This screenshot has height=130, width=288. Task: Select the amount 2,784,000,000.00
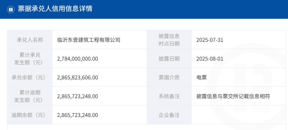coord(78,59)
